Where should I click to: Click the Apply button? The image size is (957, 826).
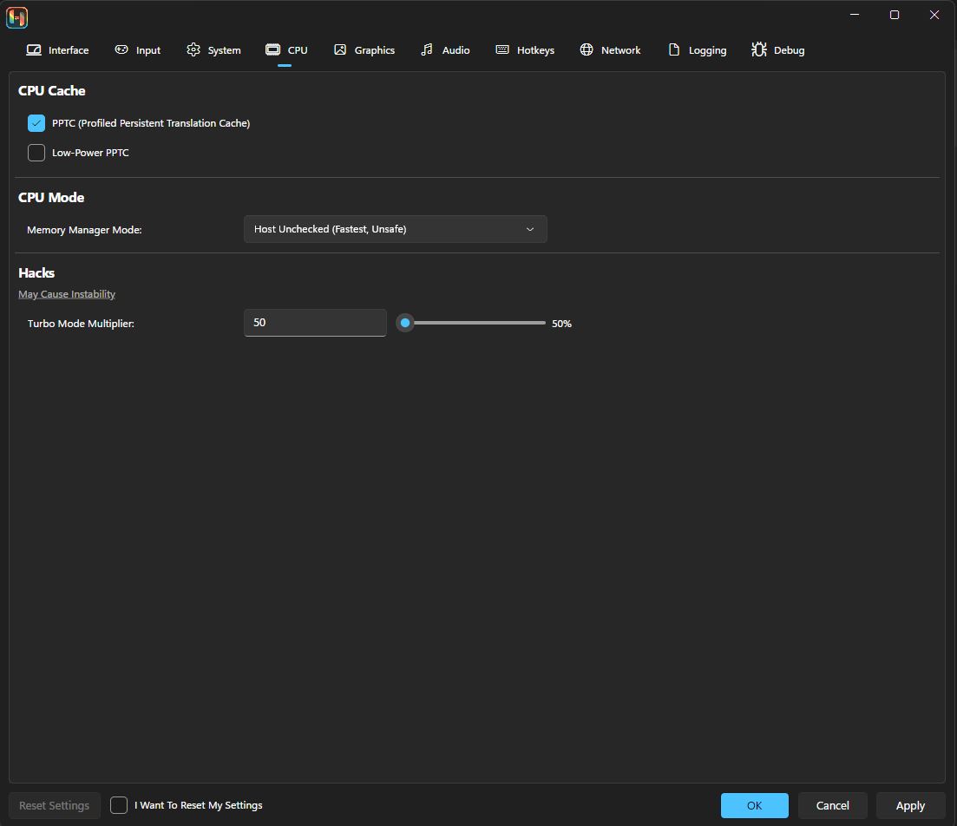(x=910, y=805)
